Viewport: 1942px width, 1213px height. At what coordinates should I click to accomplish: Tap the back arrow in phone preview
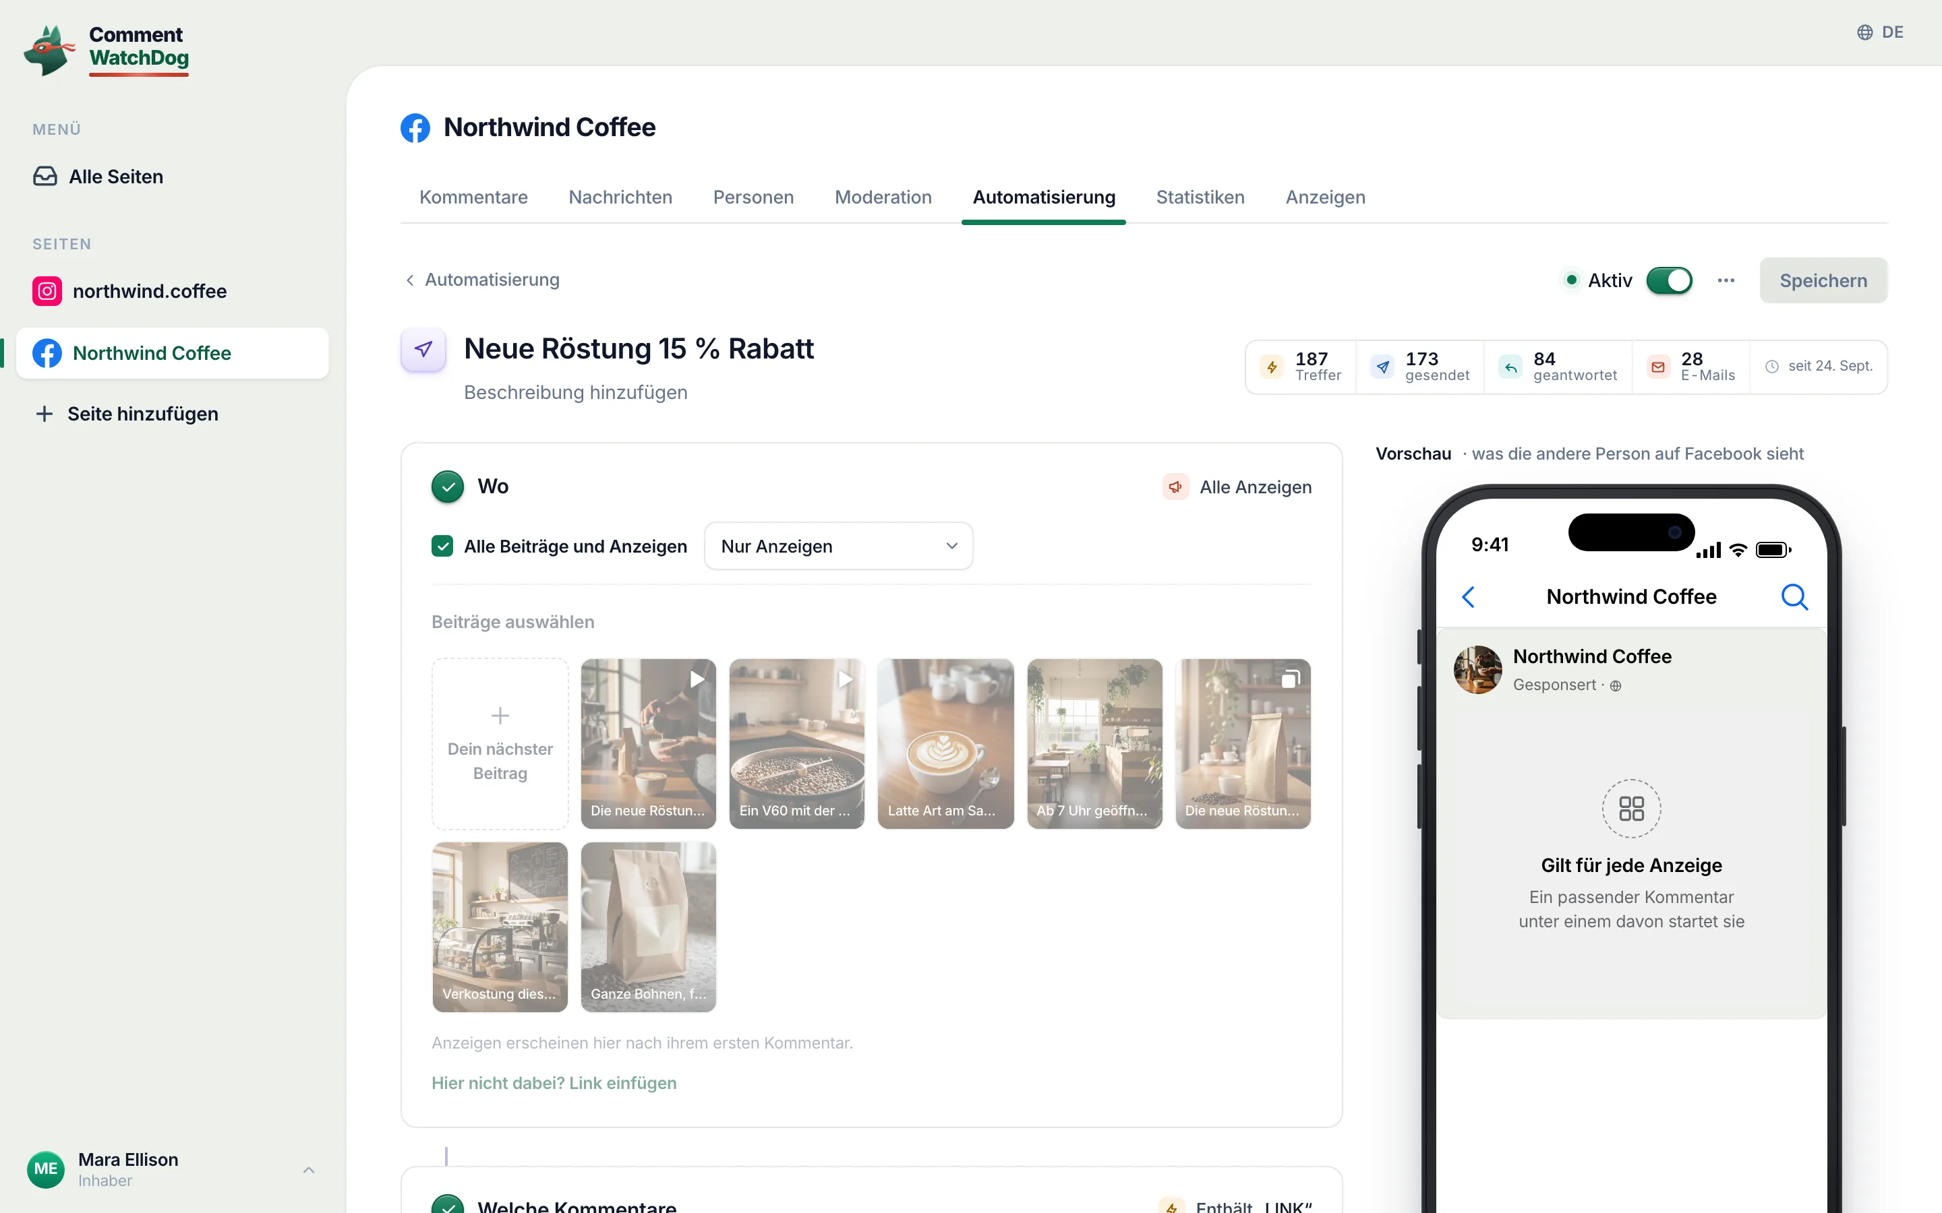click(1469, 597)
